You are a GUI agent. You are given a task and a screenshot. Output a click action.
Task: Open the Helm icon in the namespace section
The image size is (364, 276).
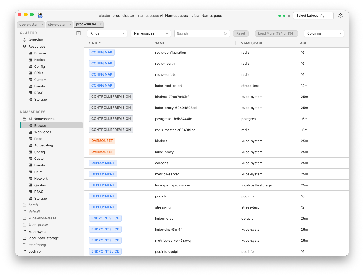pos(30,172)
